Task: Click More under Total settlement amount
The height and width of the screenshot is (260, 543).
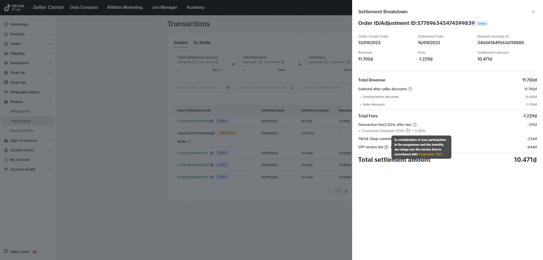Action: point(218,70)
